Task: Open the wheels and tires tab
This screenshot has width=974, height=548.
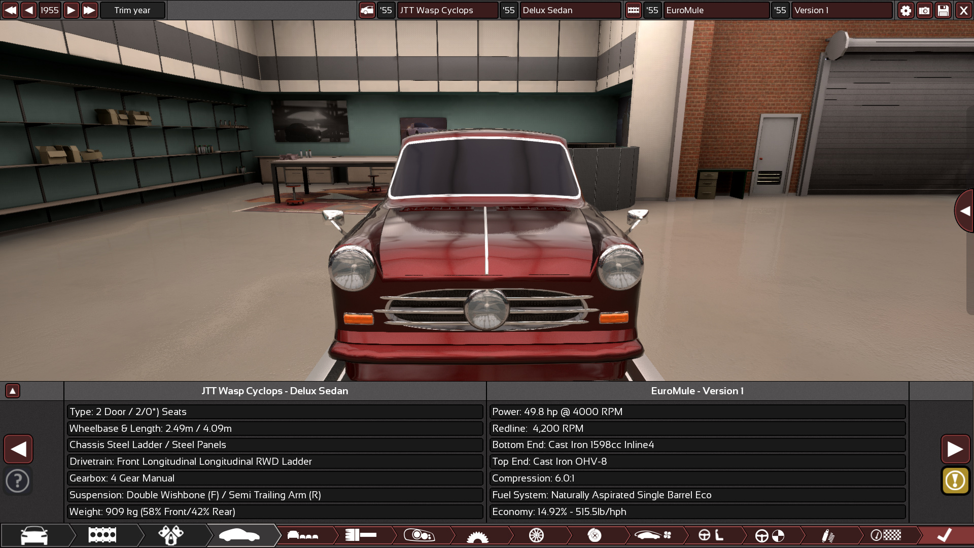Action: click(536, 535)
